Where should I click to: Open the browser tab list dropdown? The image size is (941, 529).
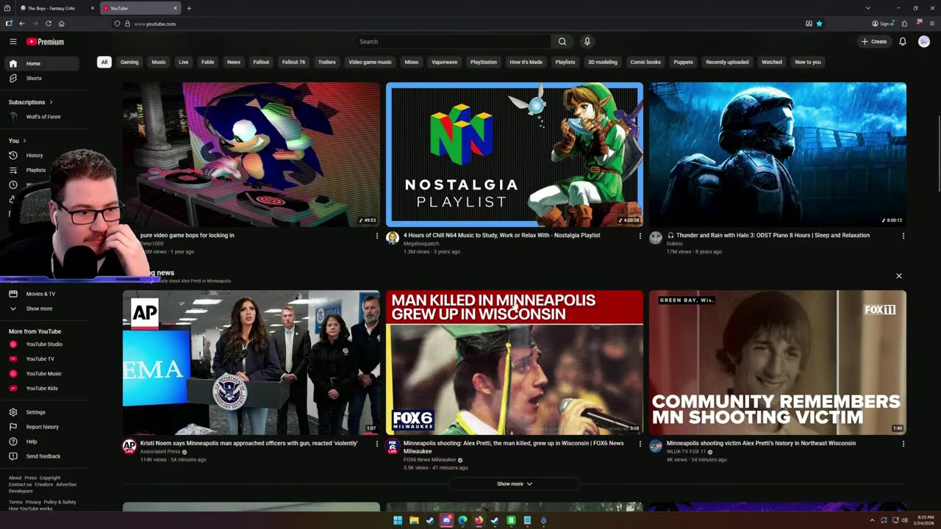click(x=867, y=8)
